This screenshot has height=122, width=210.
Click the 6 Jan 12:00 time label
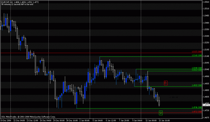coord(111,121)
